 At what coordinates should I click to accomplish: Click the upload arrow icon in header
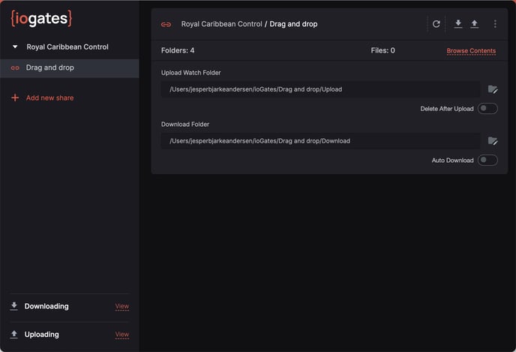pos(474,24)
